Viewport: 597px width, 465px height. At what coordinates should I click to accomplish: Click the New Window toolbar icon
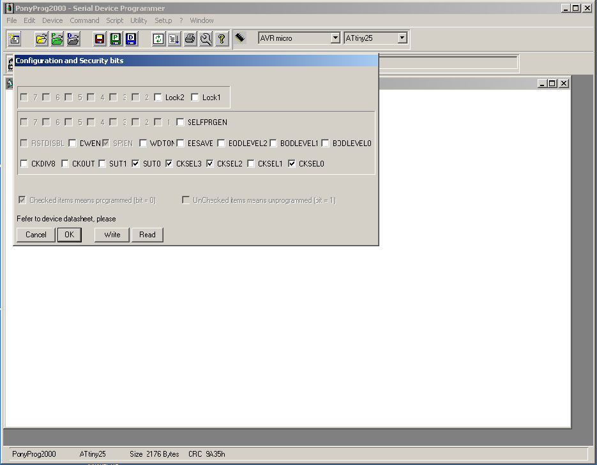(15, 39)
